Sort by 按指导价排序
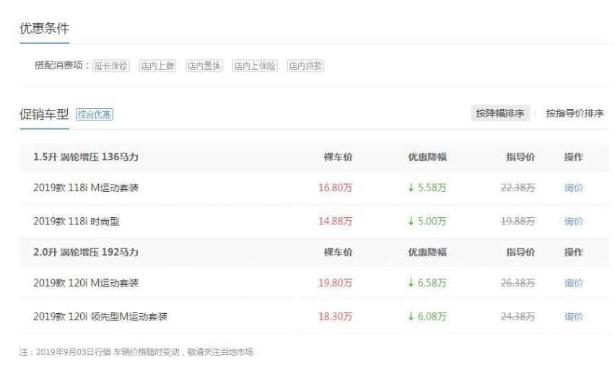 (575, 113)
